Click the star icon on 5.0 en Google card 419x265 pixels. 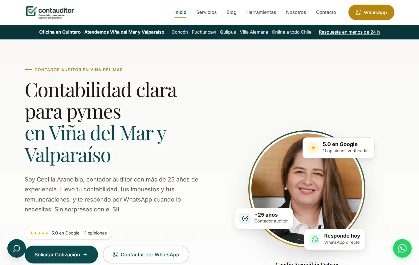[313, 148]
